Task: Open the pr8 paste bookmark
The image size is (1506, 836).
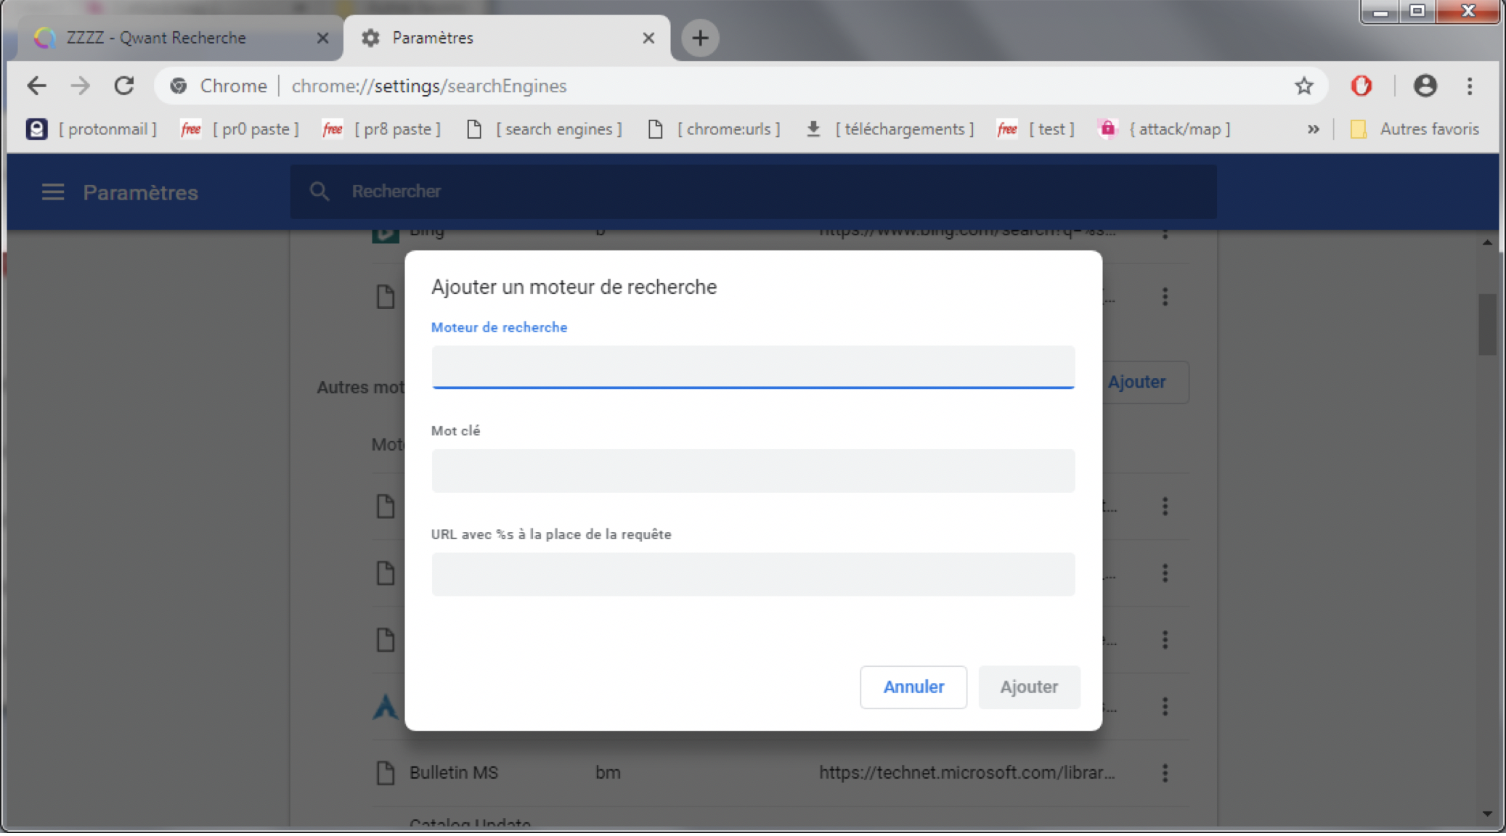Action: coord(382,129)
